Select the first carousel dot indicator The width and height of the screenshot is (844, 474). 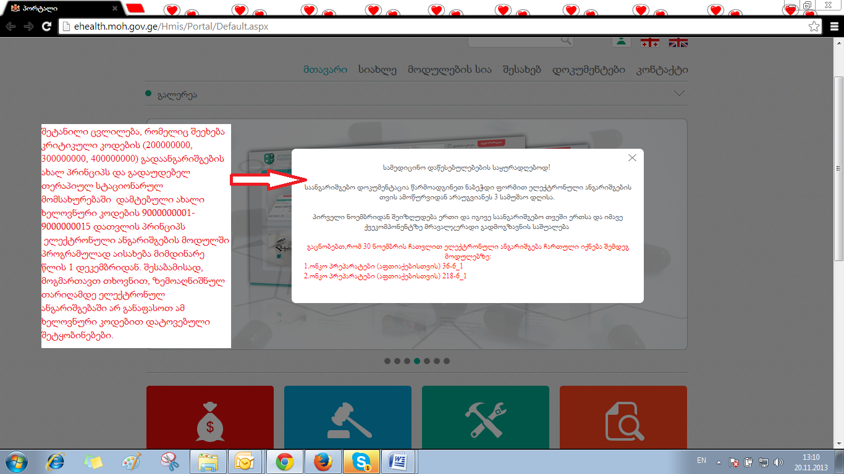pyautogui.click(x=387, y=361)
